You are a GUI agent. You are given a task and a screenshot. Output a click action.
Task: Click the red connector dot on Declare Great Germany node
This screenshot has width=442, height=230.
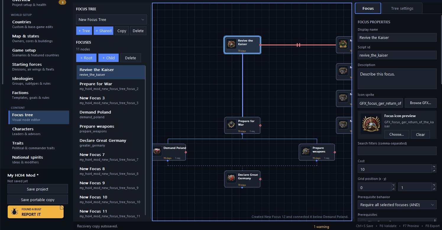coord(260,179)
